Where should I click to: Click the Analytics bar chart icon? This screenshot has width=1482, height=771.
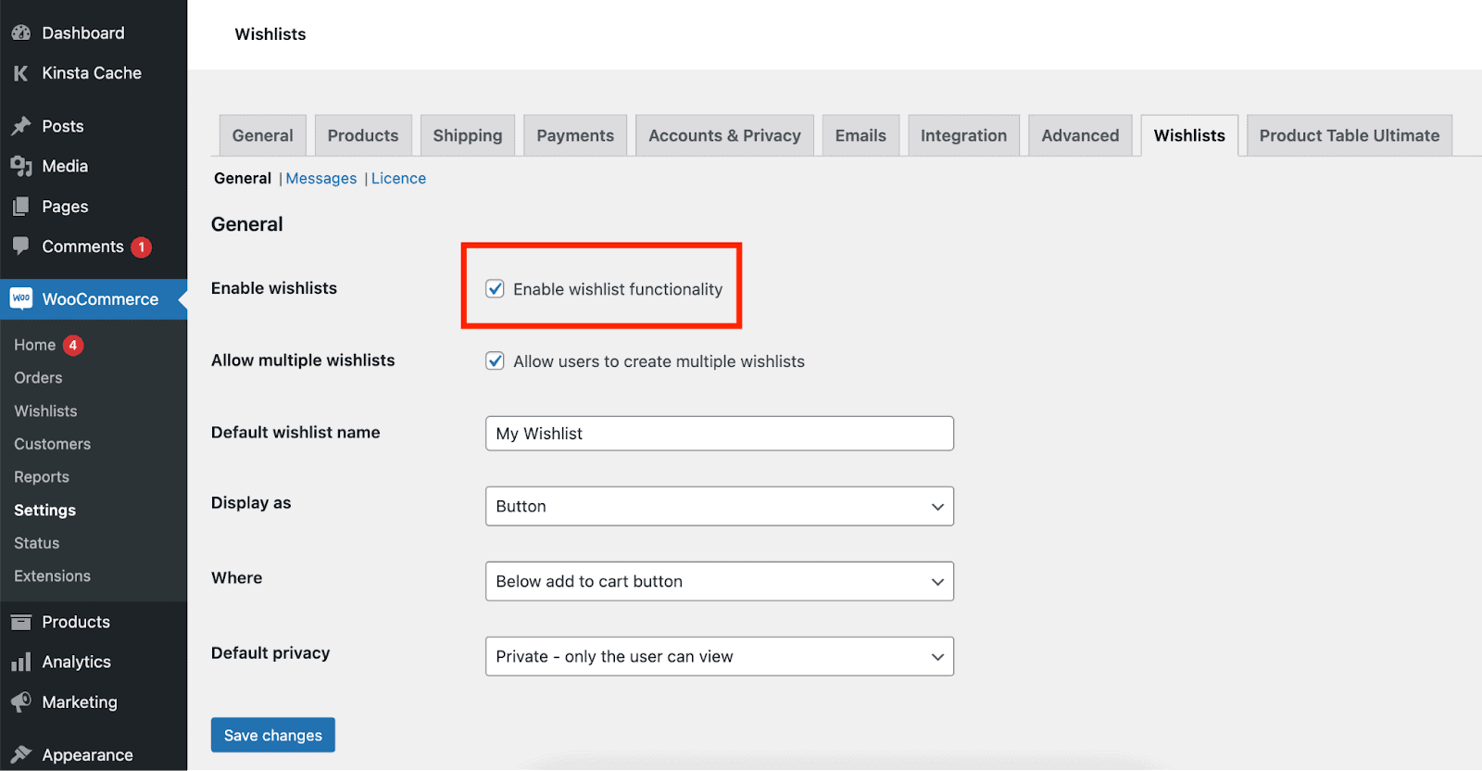20,662
